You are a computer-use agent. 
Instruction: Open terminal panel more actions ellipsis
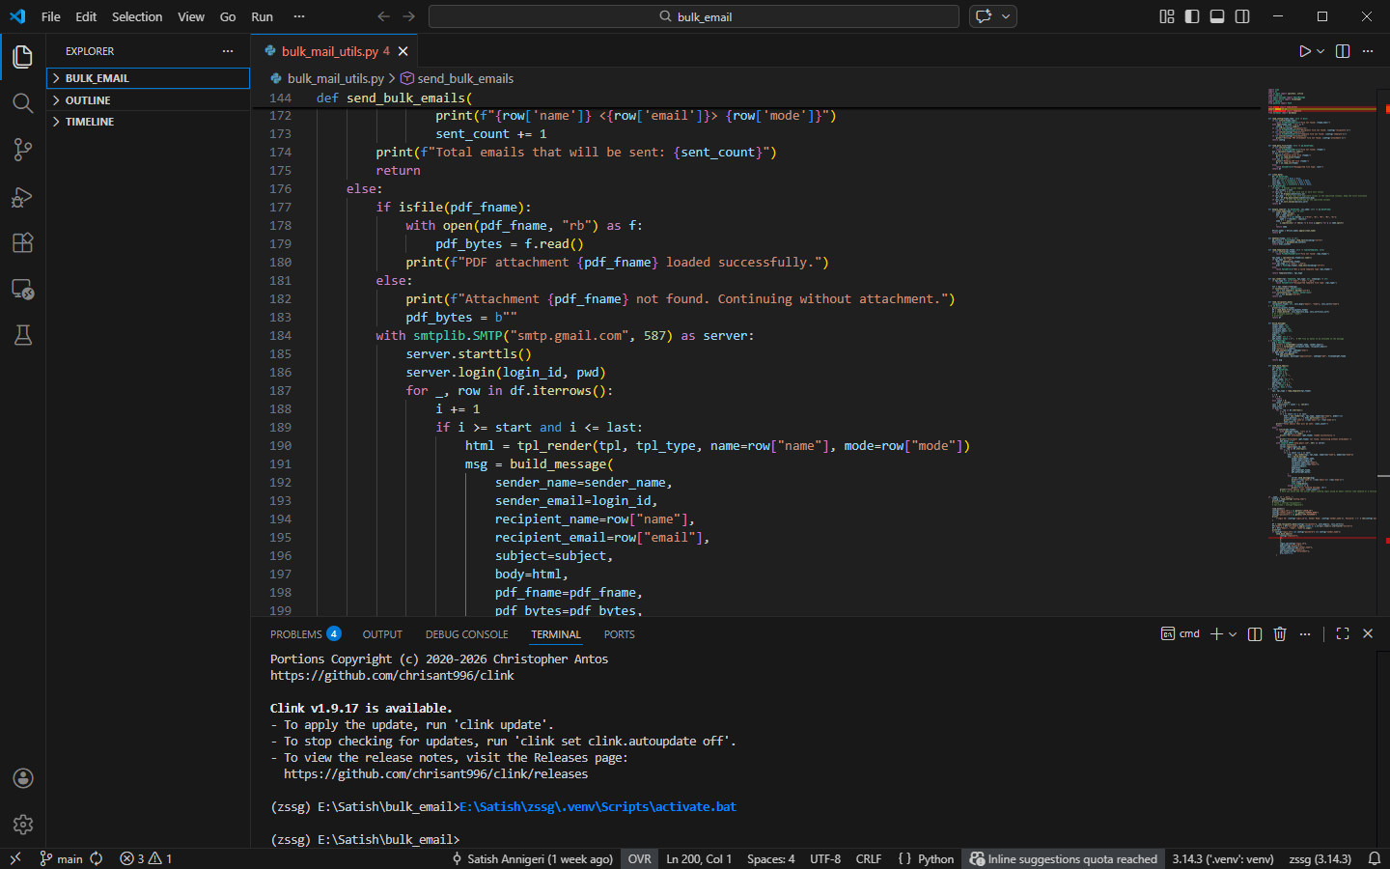pyautogui.click(x=1305, y=634)
